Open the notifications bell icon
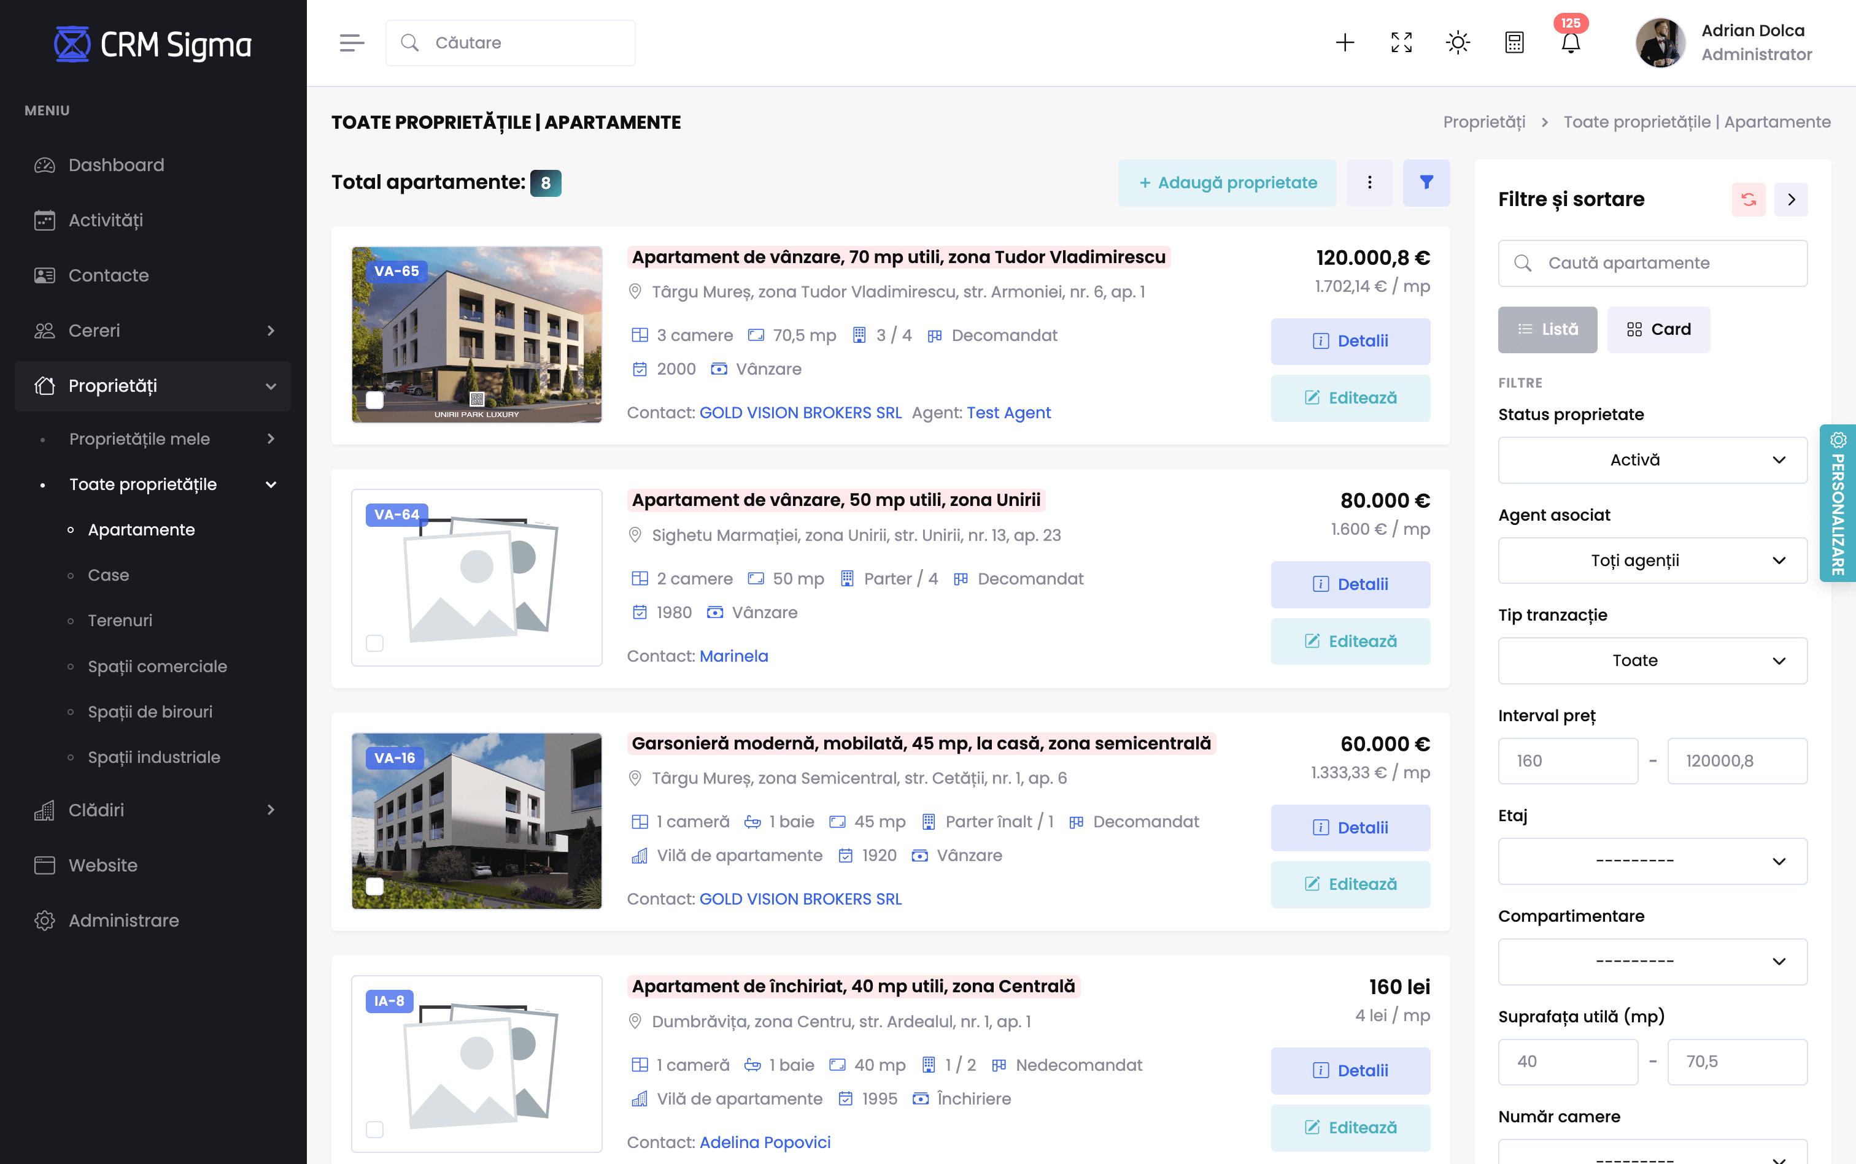The width and height of the screenshot is (1856, 1164). pyautogui.click(x=1570, y=43)
